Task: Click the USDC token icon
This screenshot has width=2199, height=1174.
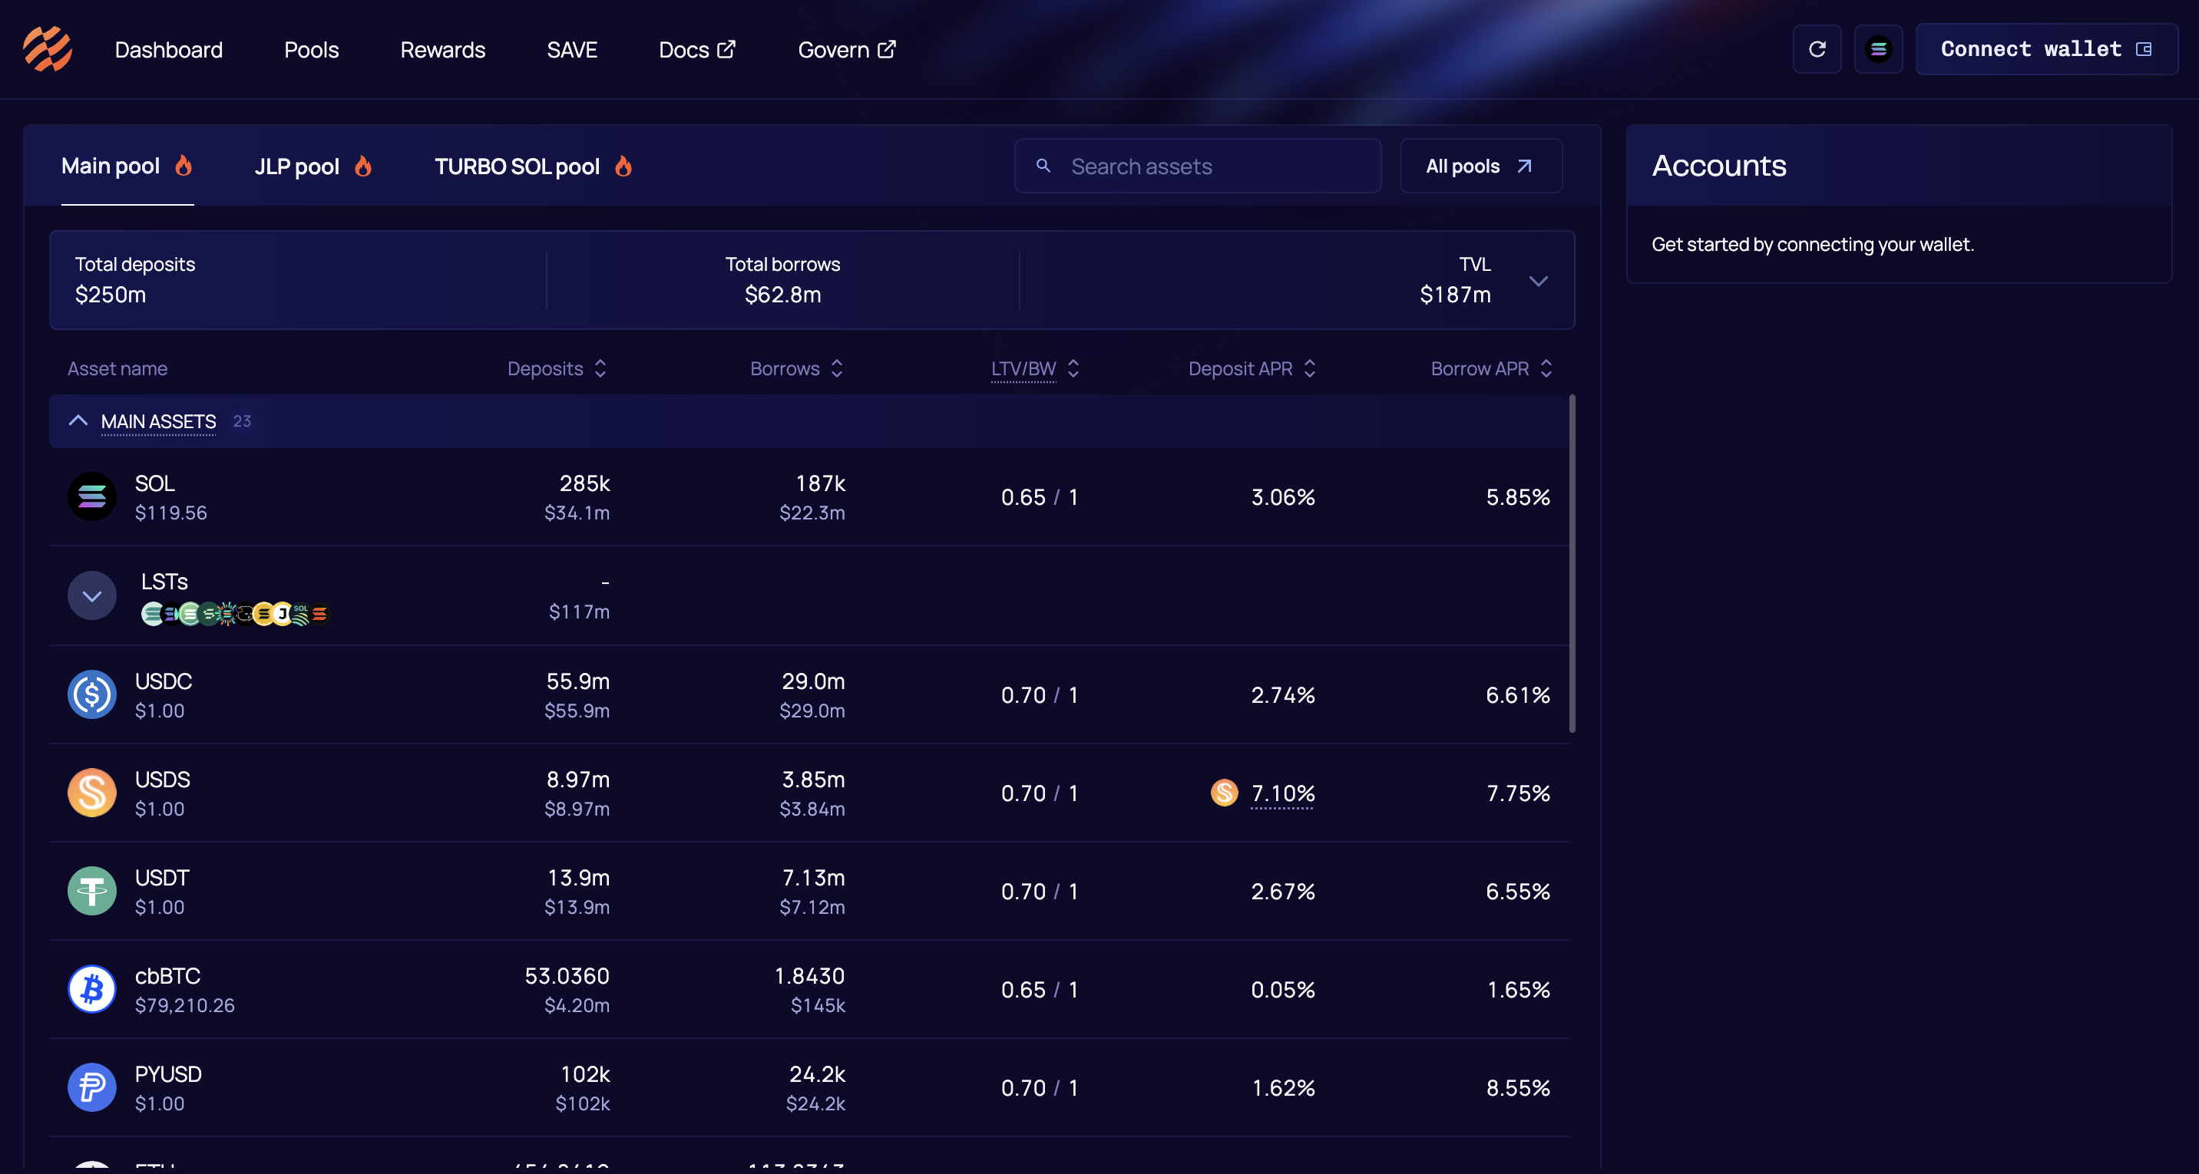Action: coord(91,694)
